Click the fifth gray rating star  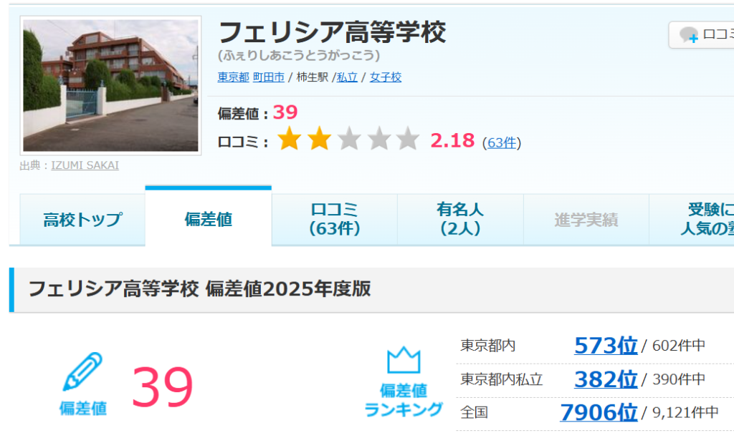[408, 139]
